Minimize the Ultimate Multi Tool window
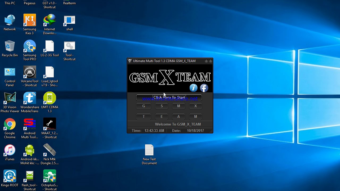340x191 pixels. tap(206, 61)
